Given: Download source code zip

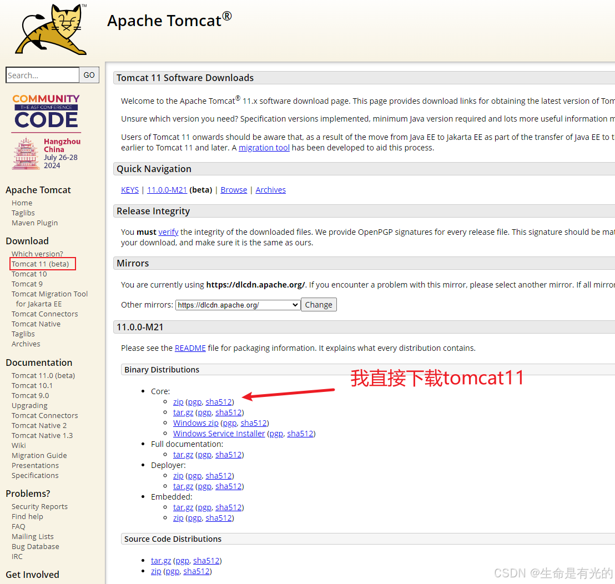Looking at the screenshot, I should (156, 571).
